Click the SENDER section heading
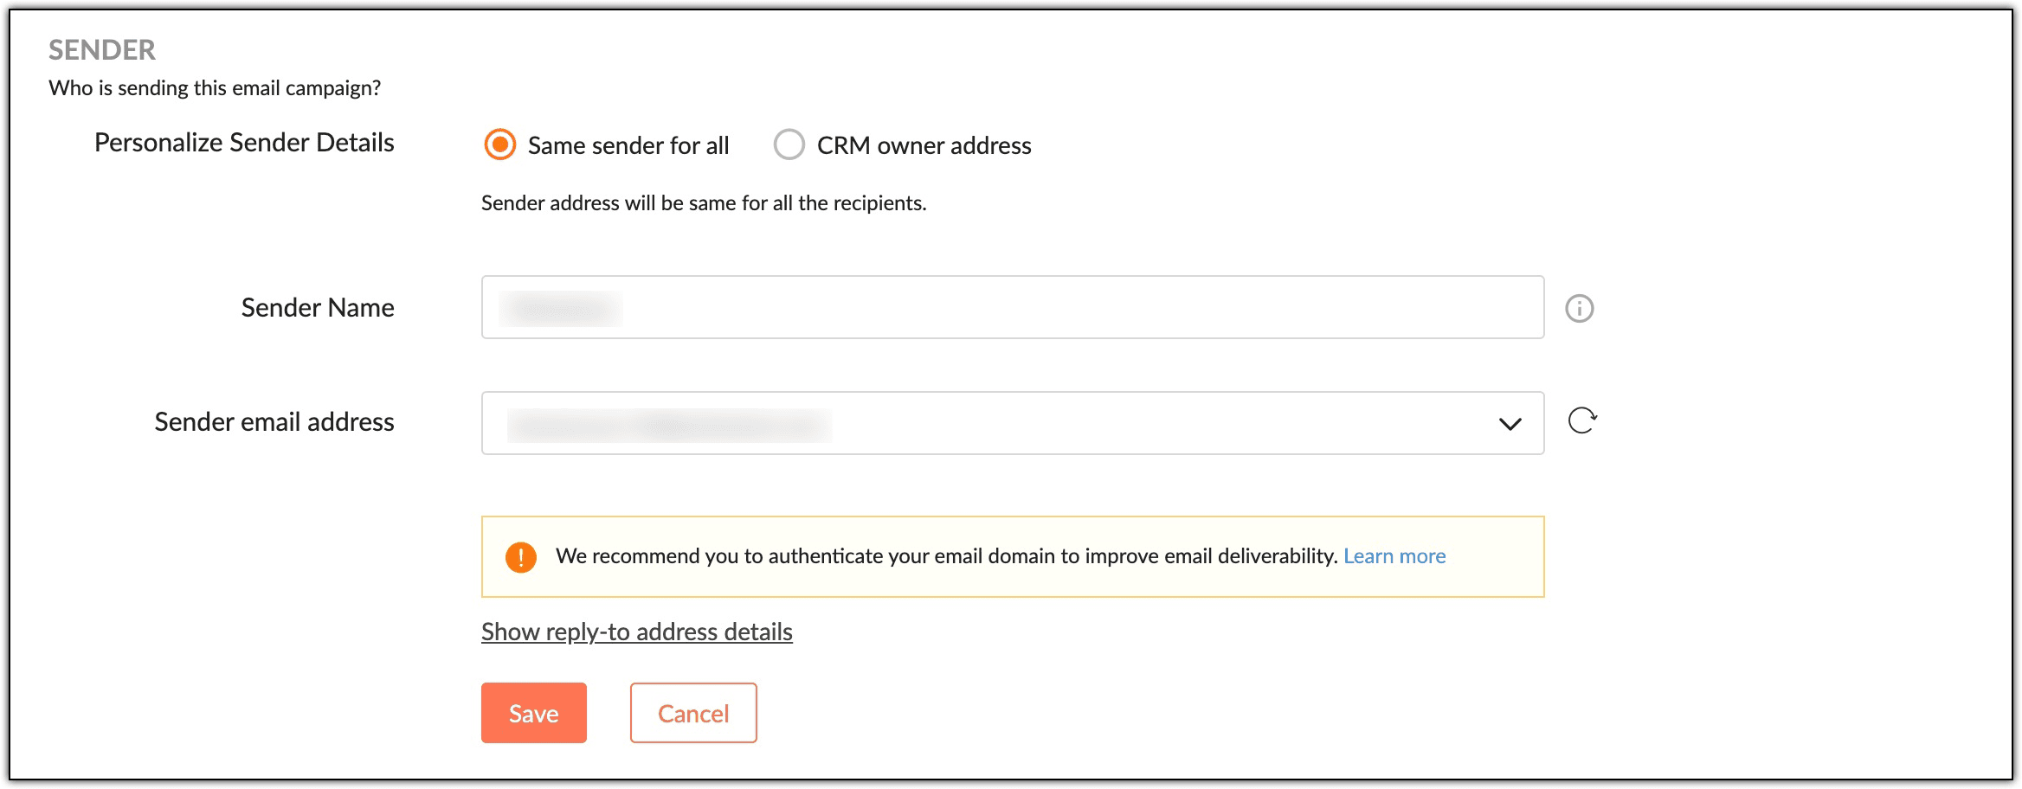The width and height of the screenshot is (2022, 789). pyautogui.click(x=102, y=50)
